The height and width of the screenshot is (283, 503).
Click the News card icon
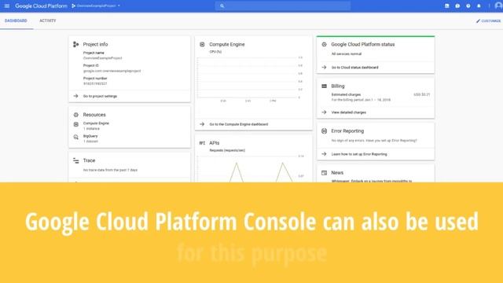click(324, 173)
